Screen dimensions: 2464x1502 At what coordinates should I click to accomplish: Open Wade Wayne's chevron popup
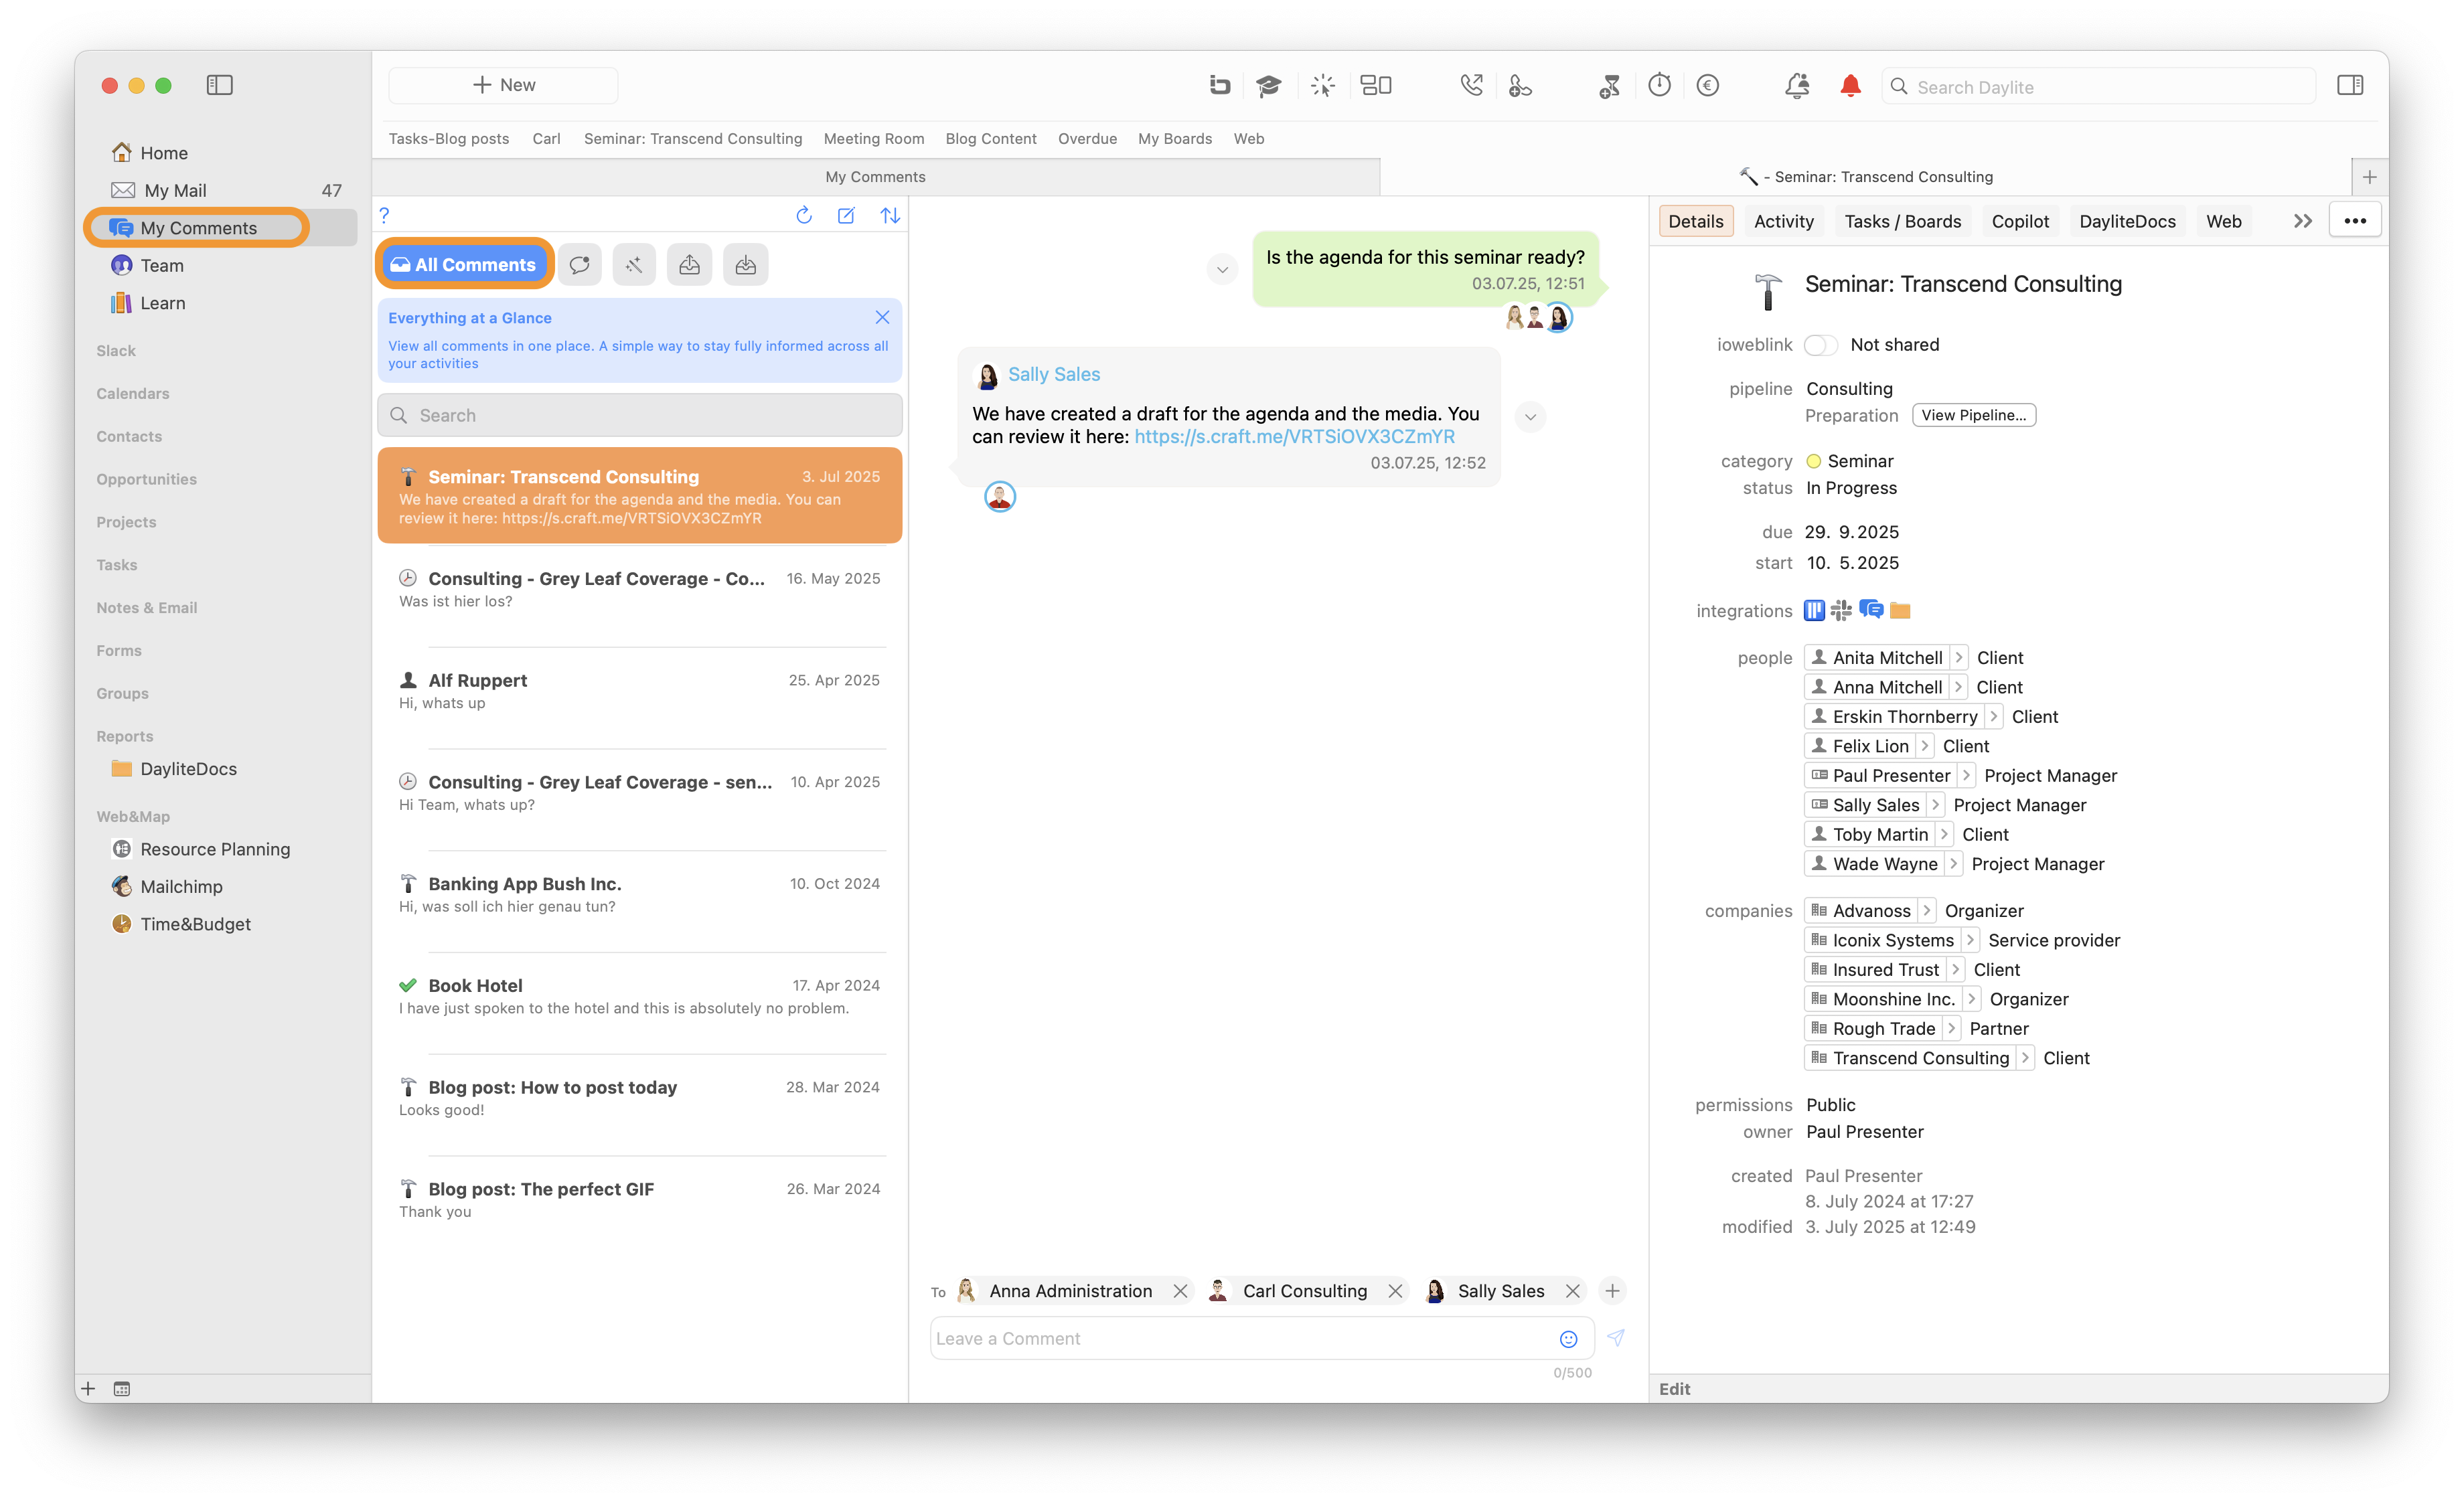click(x=1953, y=864)
